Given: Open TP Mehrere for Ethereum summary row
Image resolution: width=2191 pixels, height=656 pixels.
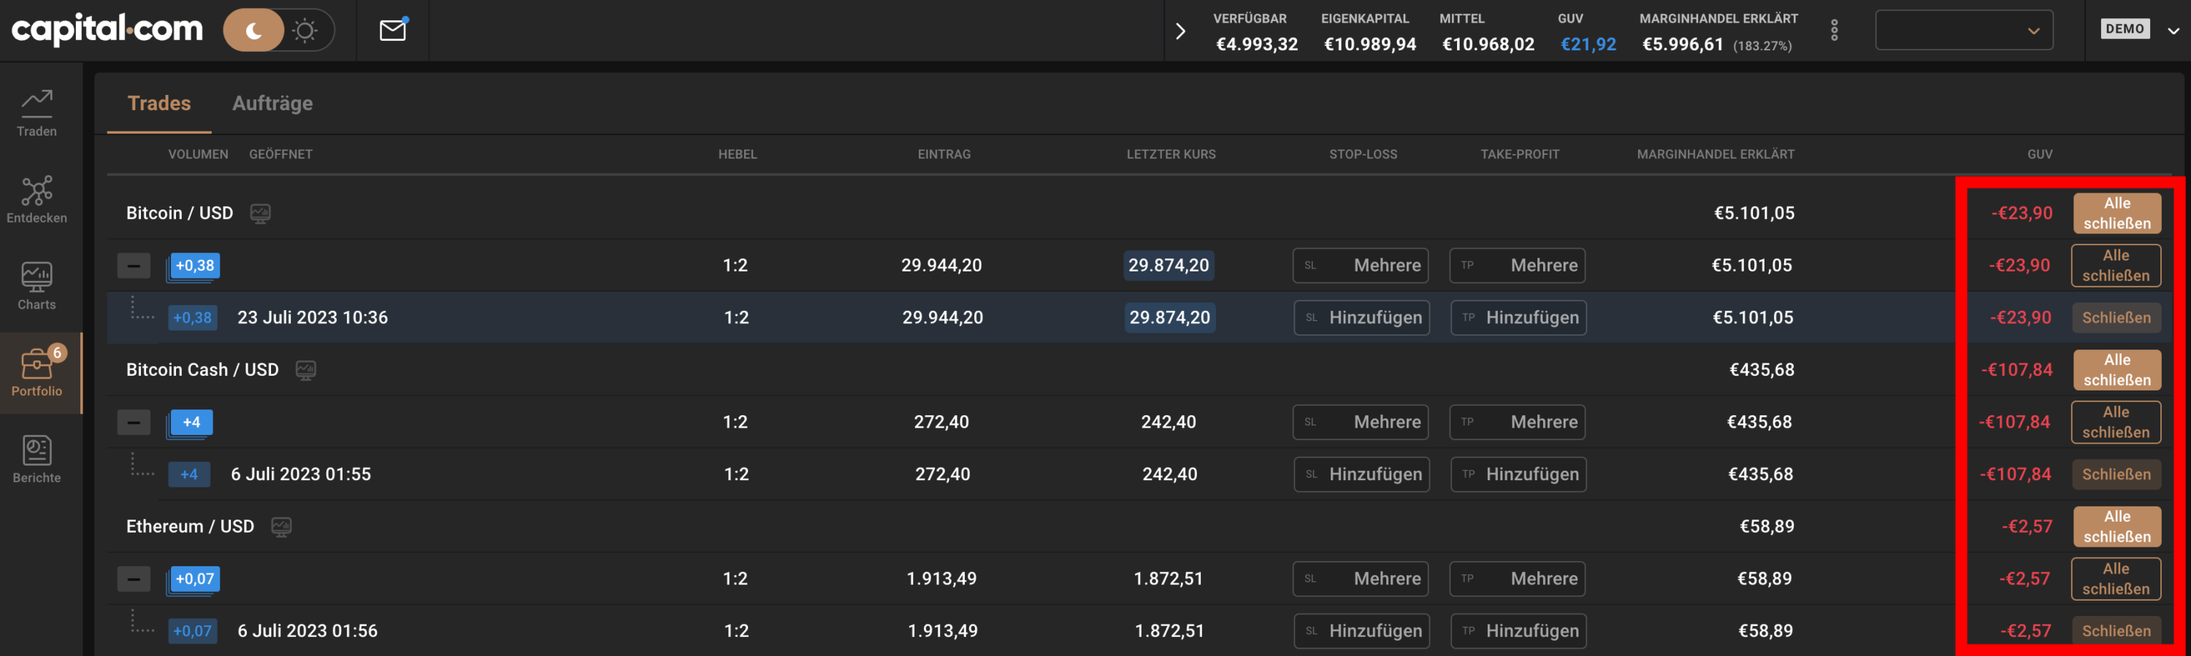Looking at the screenshot, I should coord(1516,579).
